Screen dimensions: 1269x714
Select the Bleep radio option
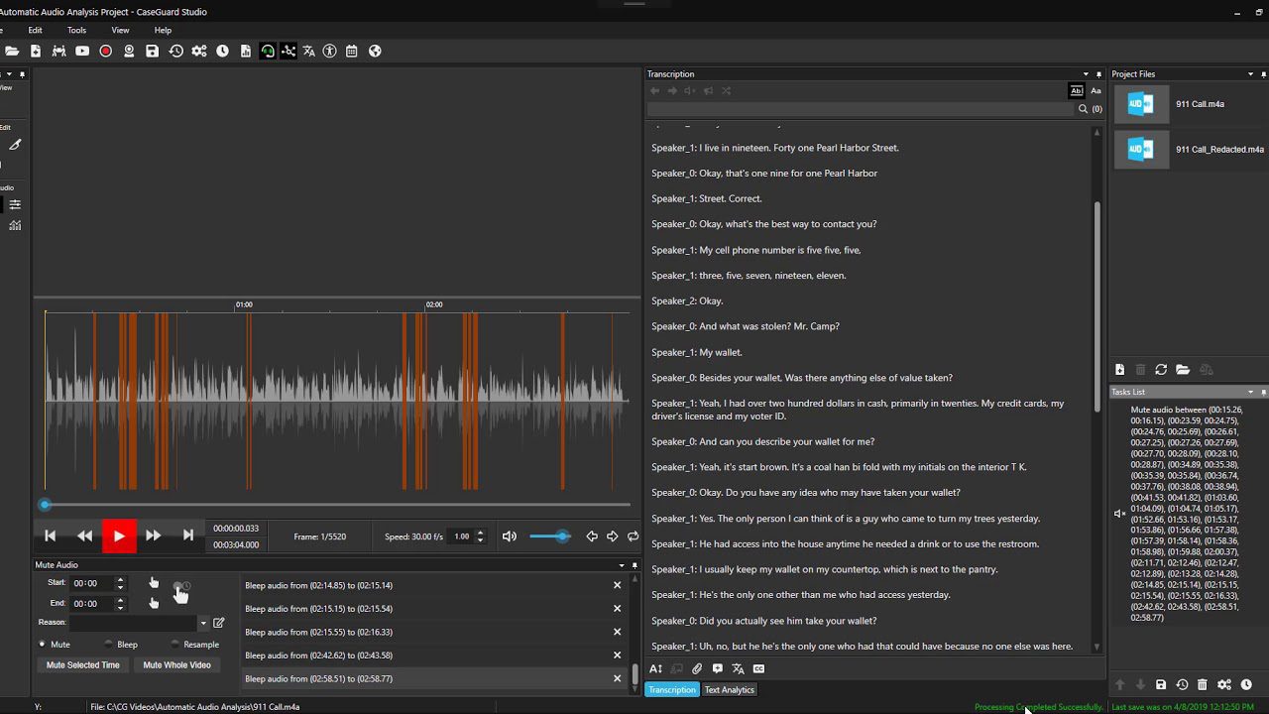(109, 645)
